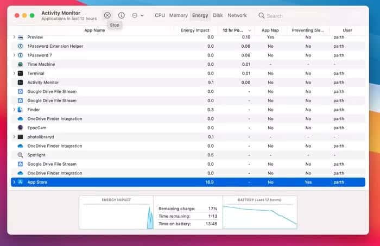
Task: Click the Spotlight magnifier icon in list
Action: 21,155
